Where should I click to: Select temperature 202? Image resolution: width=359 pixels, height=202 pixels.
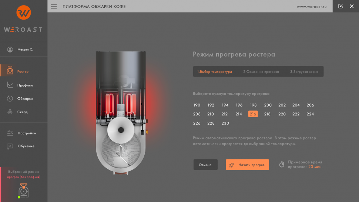click(x=282, y=105)
